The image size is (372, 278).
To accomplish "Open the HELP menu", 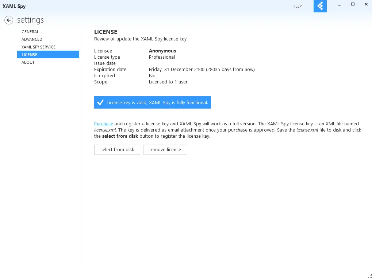I will tap(297, 7).
